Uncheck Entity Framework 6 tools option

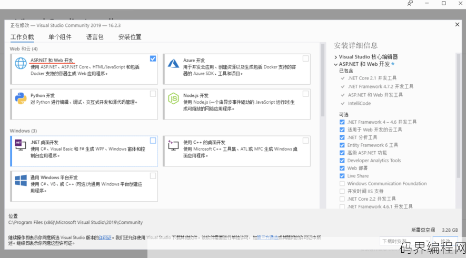tap(342, 145)
